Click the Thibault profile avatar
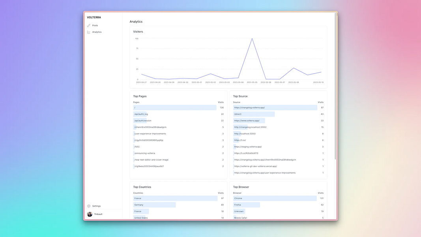 point(90,214)
